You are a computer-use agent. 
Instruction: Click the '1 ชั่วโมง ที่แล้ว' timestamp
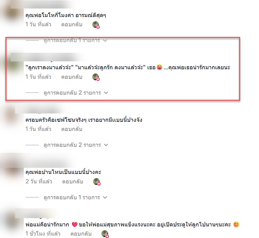point(43,234)
